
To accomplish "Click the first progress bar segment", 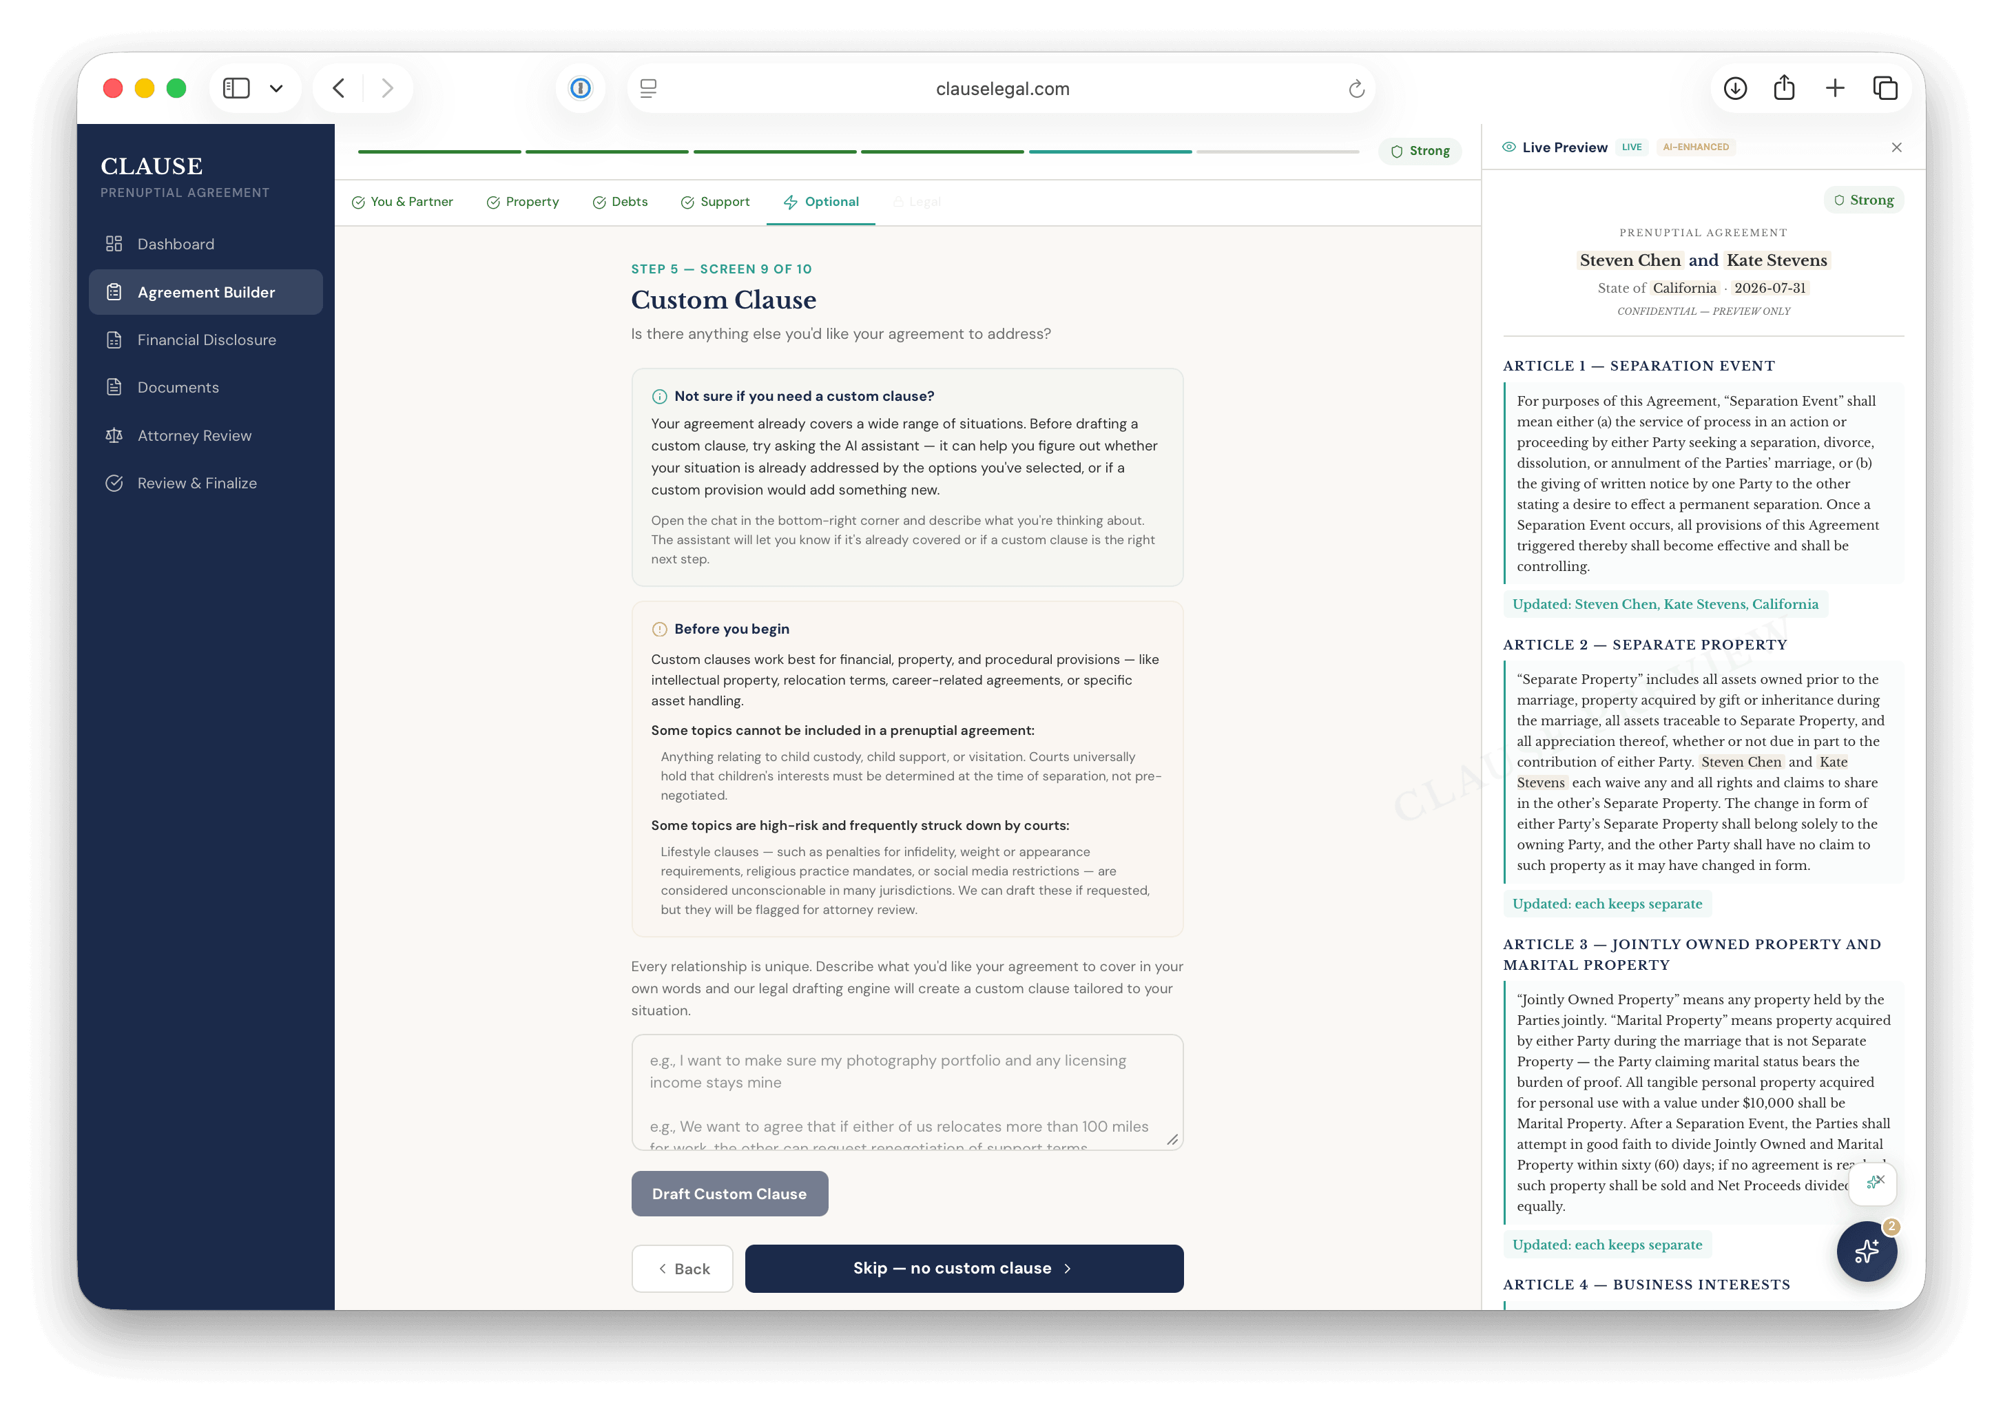I will (x=439, y=152).
